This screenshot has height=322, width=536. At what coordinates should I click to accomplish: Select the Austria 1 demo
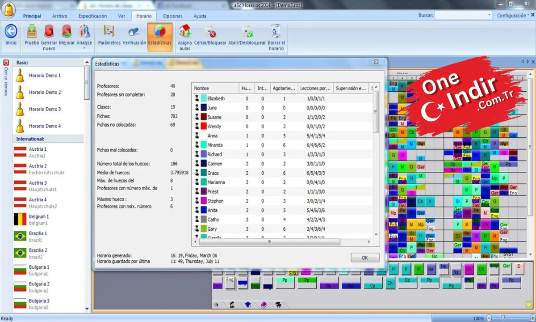(x=48, y=152)
